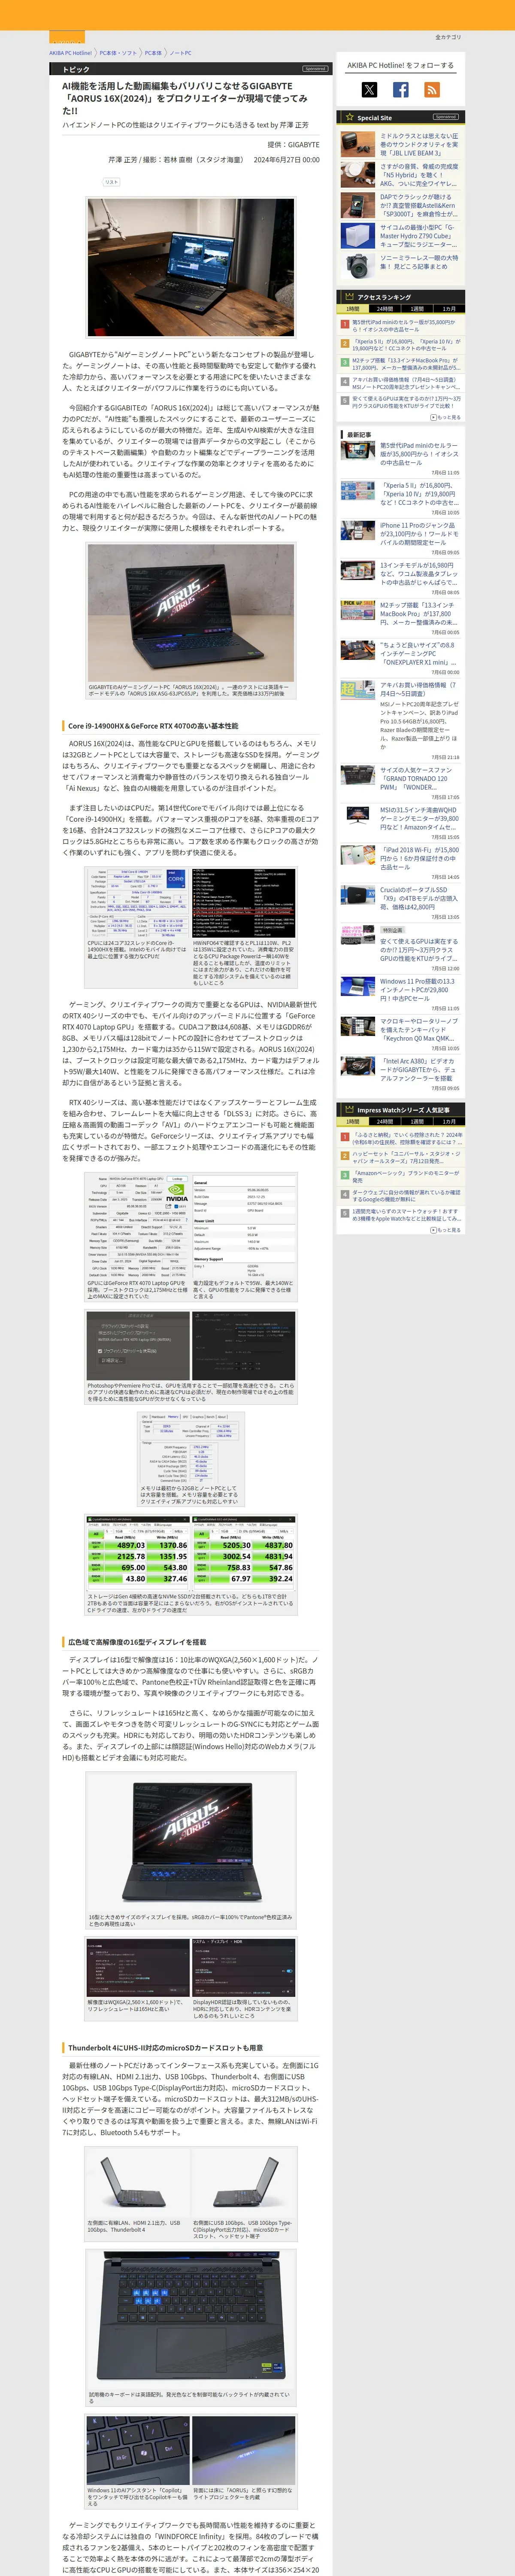Open the PC本体・ソフト breadcrumb link
The image size is (515, 2576).
coord(119,53)
